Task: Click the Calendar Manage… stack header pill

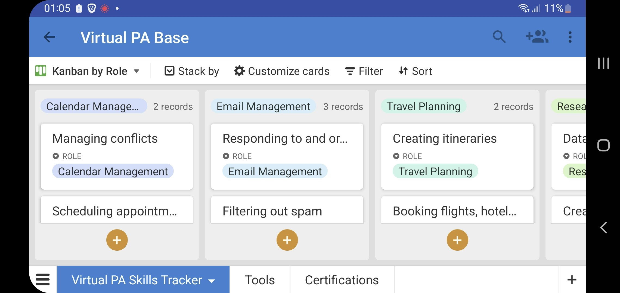Action: [x=94, y=106]
